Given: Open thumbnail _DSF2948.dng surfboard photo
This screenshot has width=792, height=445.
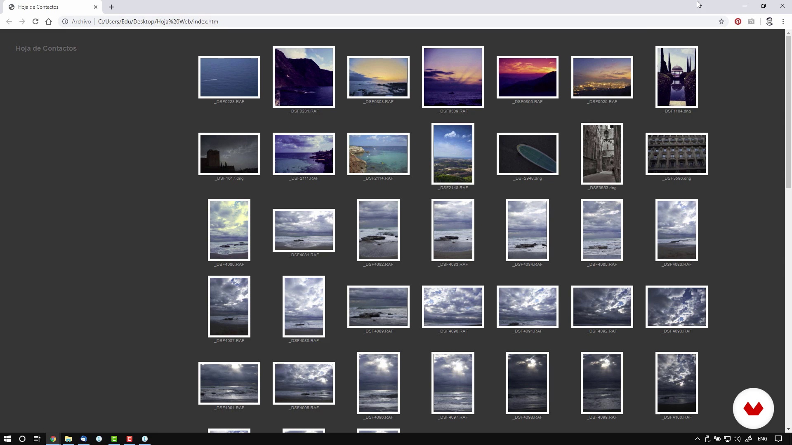Looking at the screenshot, I should [x=528, y=154].
